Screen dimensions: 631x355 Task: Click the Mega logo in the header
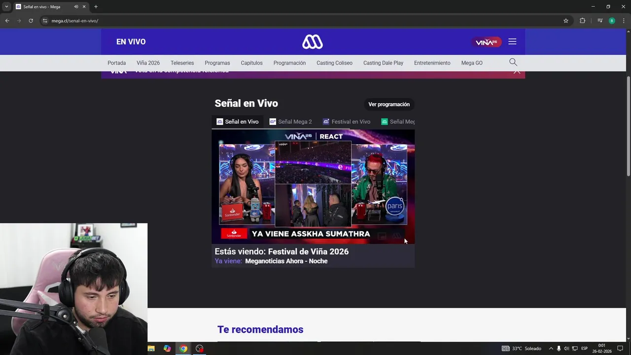pos(313,42)
